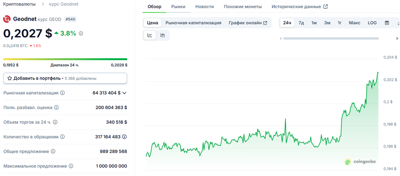Select the 1м time range
The width and height of the screenshot is (400, 176).
coord(314,23)
